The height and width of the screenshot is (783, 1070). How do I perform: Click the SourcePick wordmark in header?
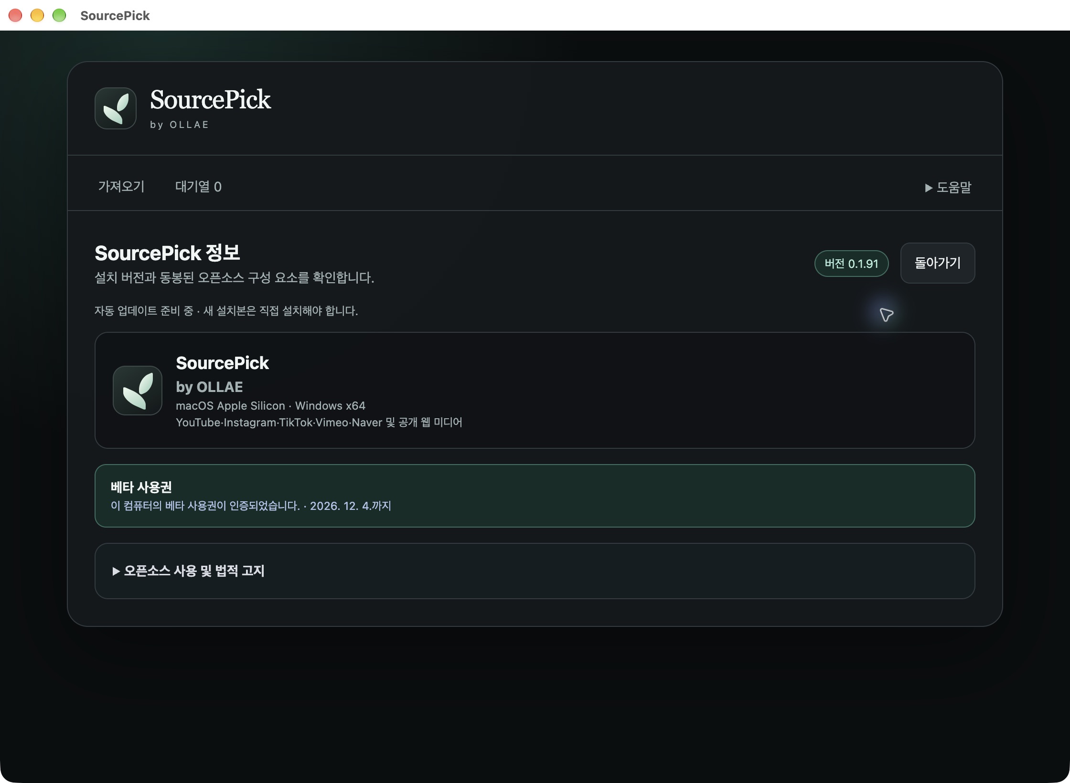coord(210,100)
